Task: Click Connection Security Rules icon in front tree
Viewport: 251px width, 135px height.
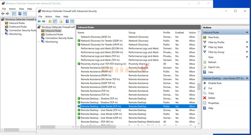Action: point(43,38)
